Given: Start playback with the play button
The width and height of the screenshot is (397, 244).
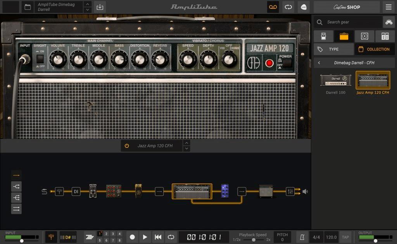Looking at the screenshot, I should tap(145, 237).
